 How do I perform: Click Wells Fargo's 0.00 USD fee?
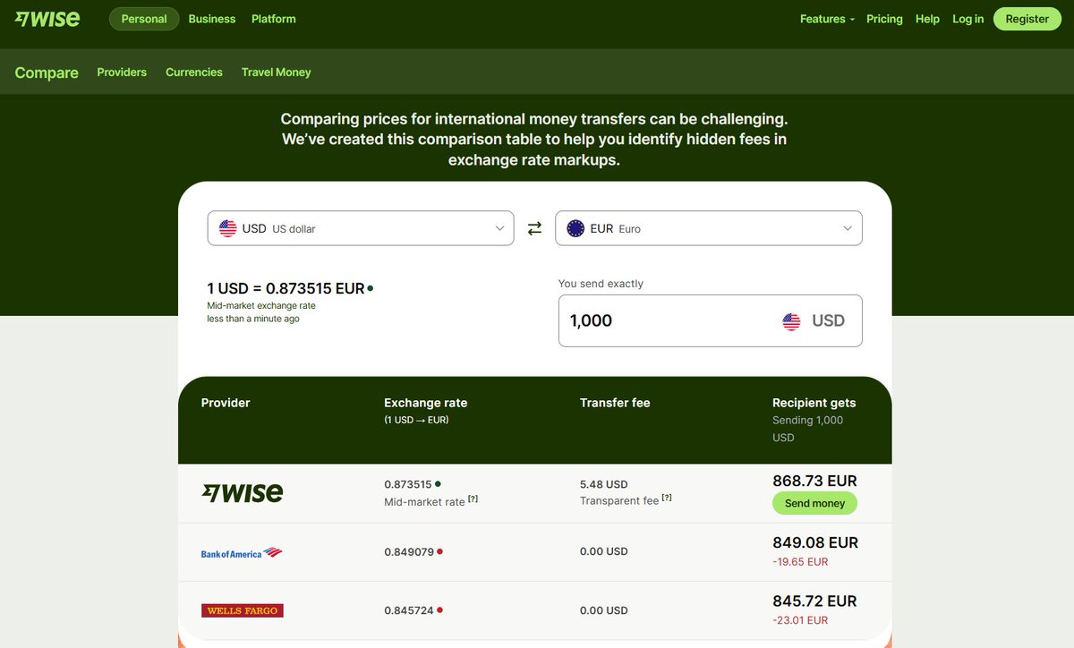tap(604, 610)
